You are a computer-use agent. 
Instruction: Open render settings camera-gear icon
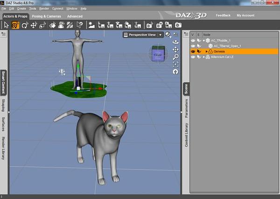point(159,25)
